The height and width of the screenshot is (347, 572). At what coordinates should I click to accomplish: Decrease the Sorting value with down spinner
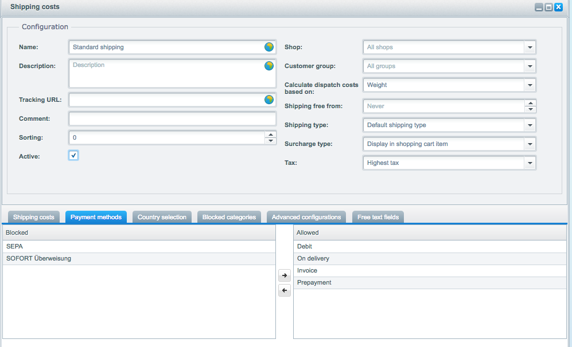270,141
